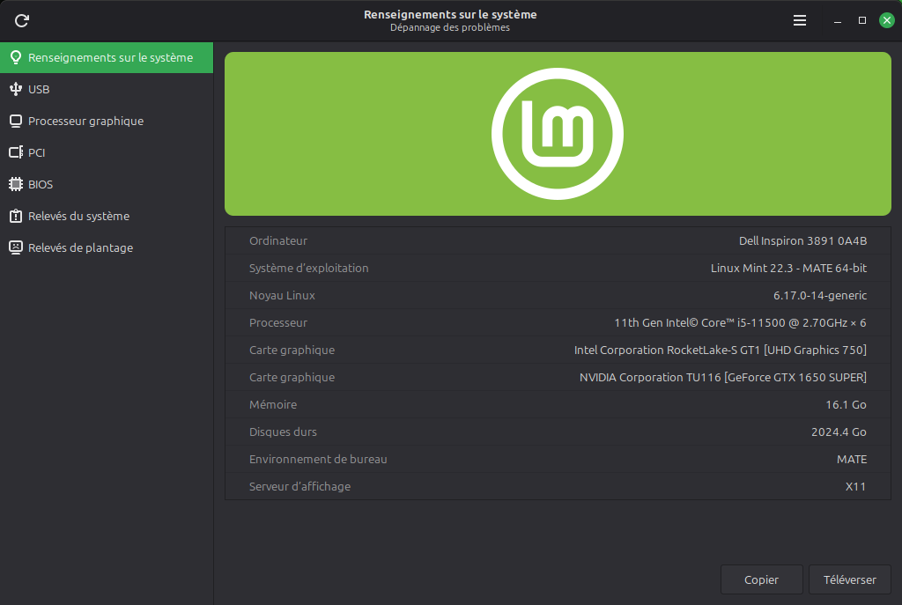The height and width of the screenshot is (605, 902).
Task: Select the Carte graphique label in the NVIDIA row
Action: click(x=292, y=377)
